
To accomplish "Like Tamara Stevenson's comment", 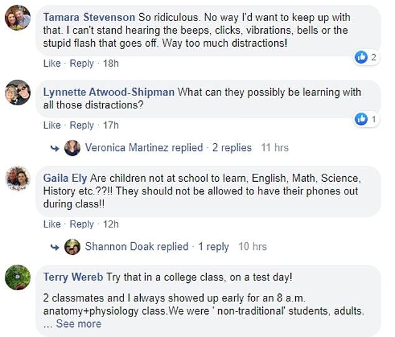I will 52,64.
